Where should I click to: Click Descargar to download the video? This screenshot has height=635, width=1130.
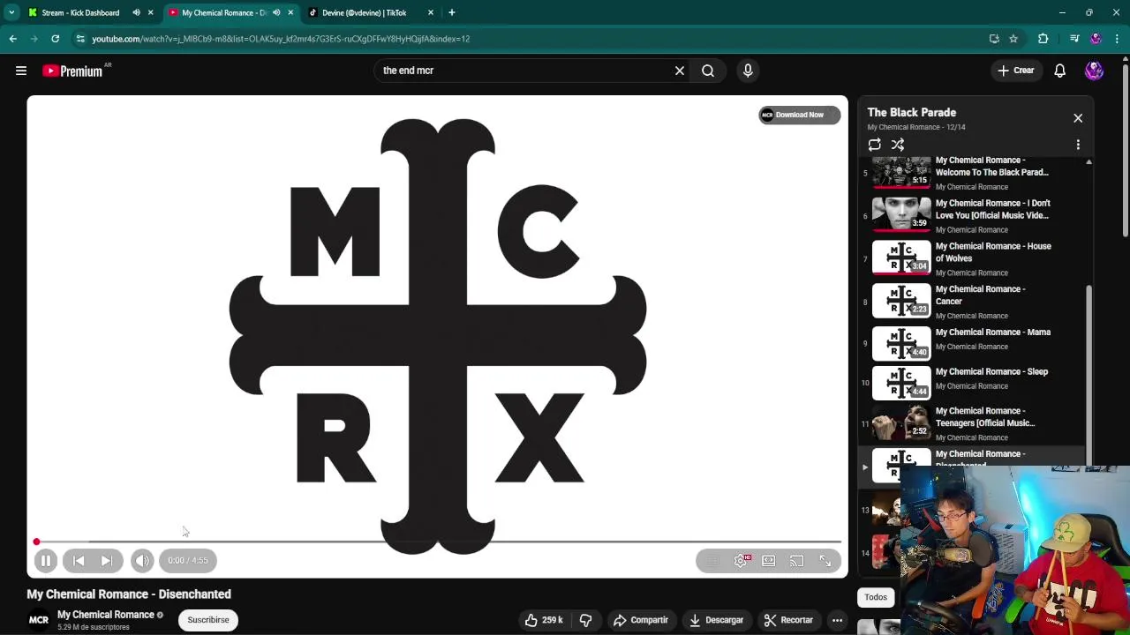point(717,620)
